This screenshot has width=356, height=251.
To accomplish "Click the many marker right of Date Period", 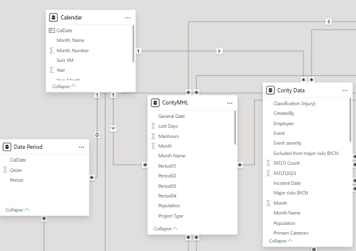I will [x=91, y=177].
